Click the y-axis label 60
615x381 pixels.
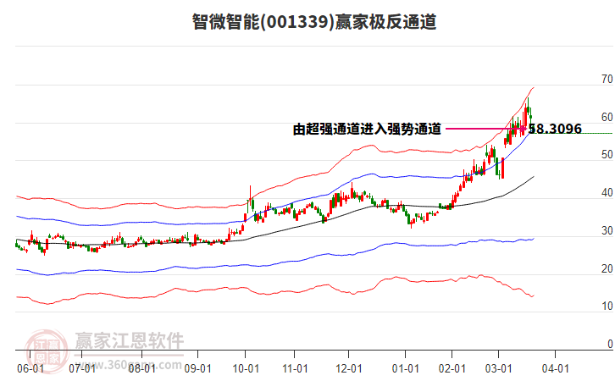tap(607, 117)
